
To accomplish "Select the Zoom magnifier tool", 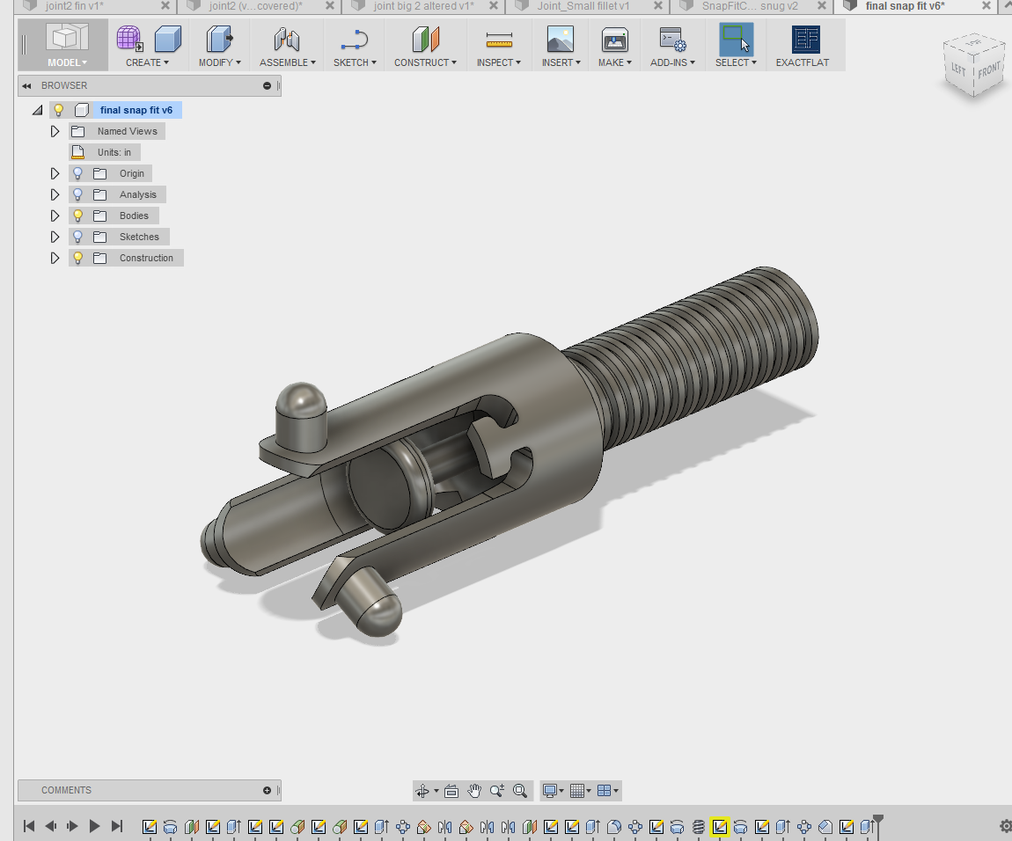I will pos(496,791).
